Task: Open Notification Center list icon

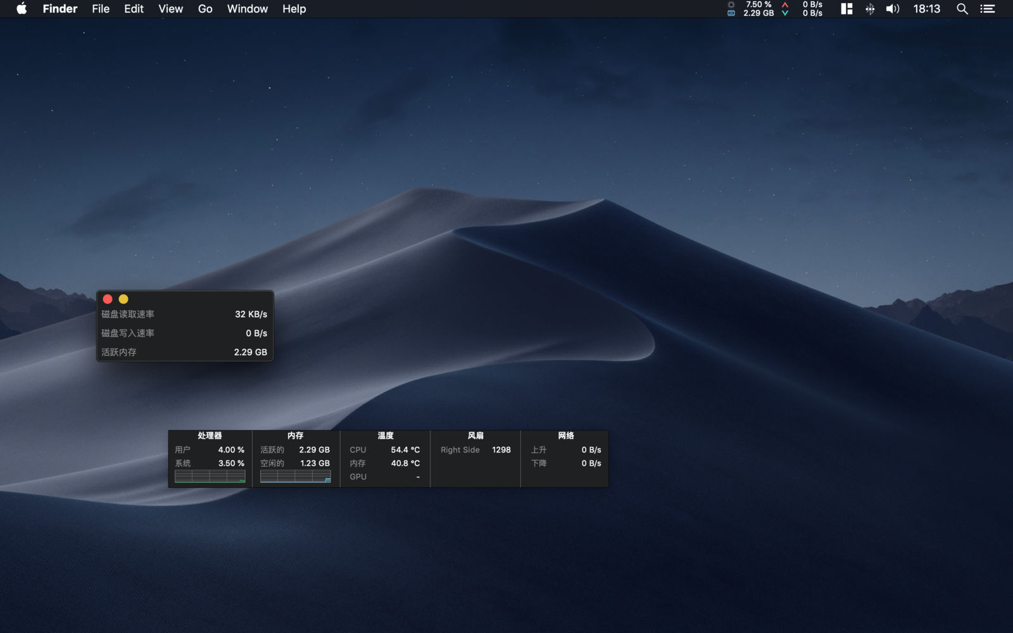Action: coord(988,9)
